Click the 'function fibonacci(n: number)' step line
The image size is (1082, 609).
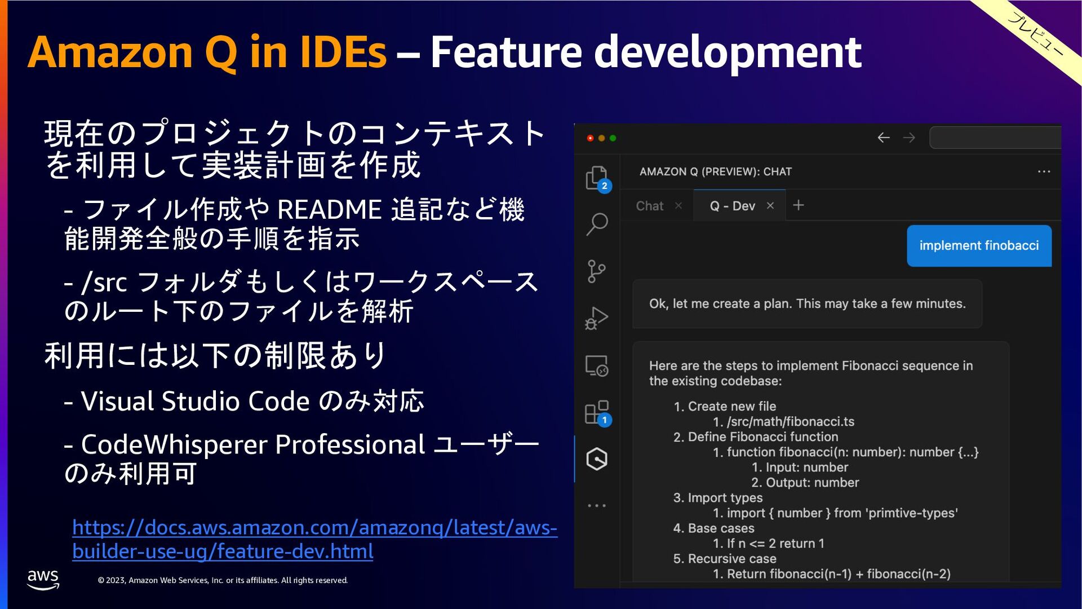(x=853, y=452)
